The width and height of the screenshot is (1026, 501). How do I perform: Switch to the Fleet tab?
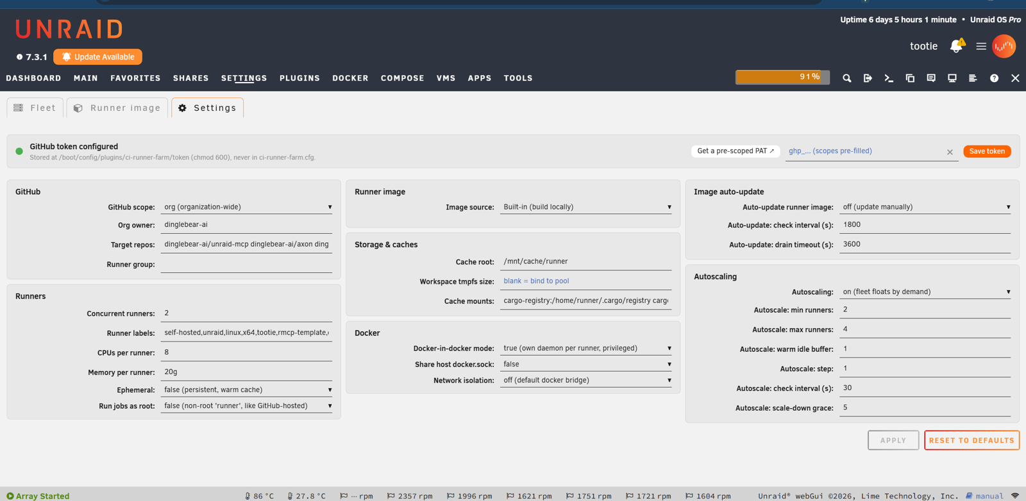[x=35, y=108]
